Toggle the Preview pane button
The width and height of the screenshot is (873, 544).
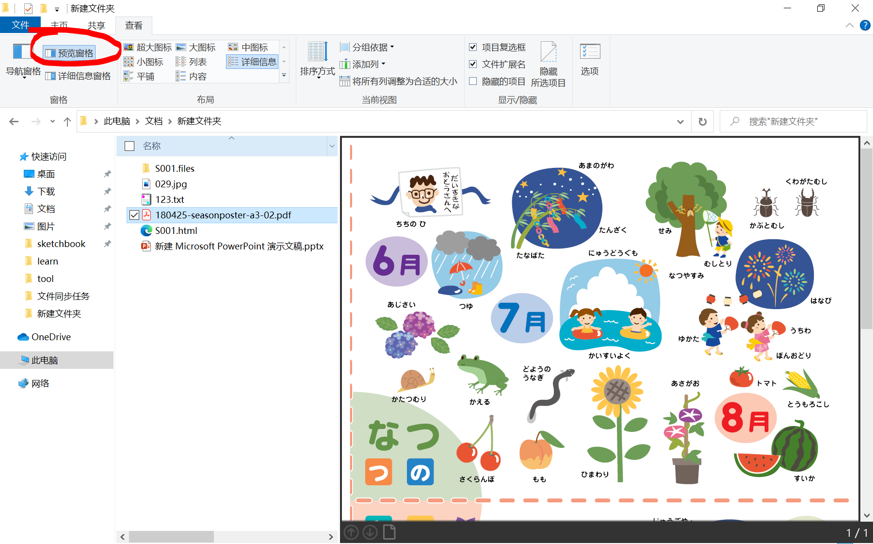pos(69,53)
